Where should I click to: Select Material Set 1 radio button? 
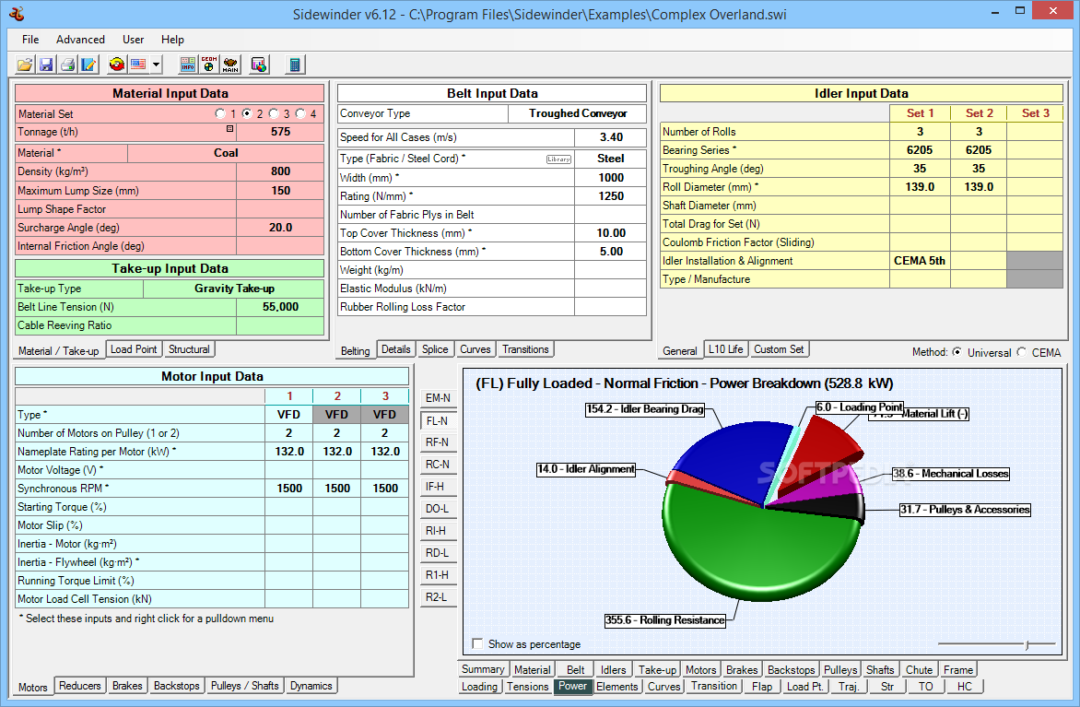pos(219,113)
